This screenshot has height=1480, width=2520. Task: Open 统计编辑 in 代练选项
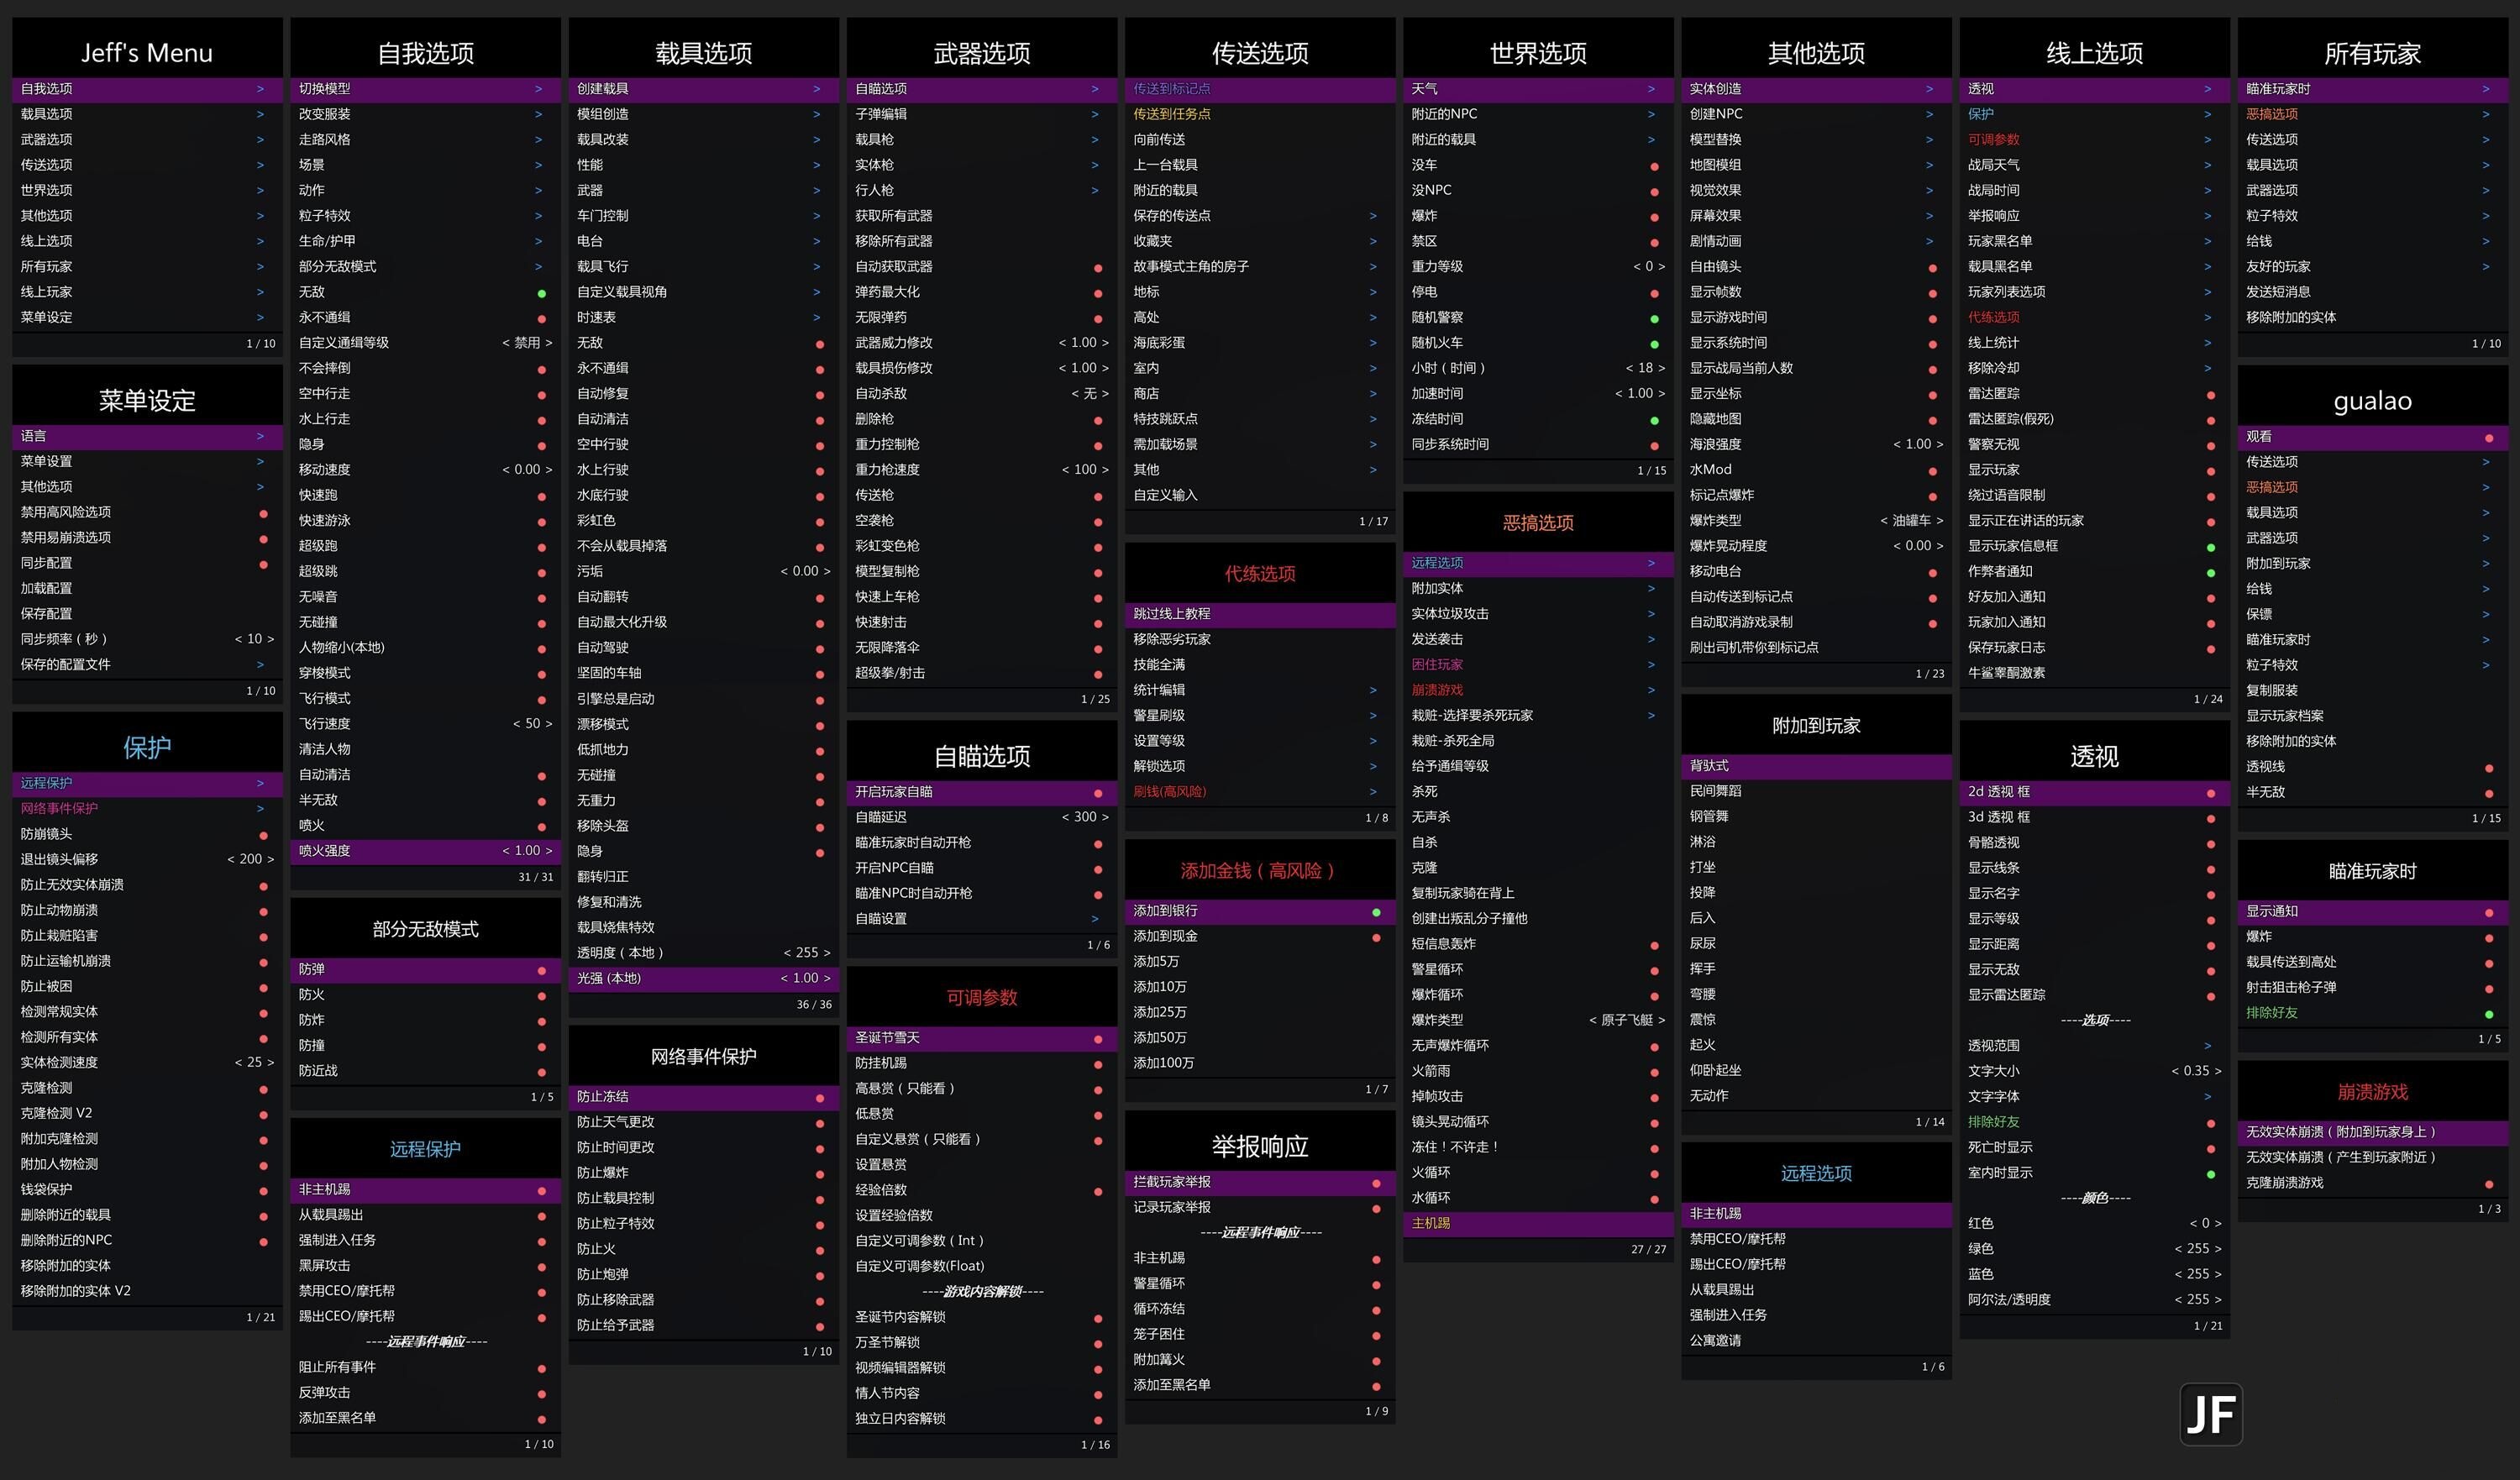pyautogui.click(x=1260, y=690)
